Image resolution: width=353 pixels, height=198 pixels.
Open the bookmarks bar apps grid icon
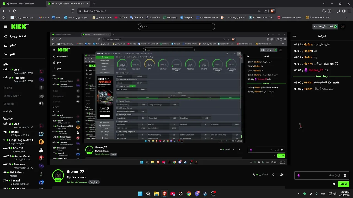pyautogui.click(x=4, y=17)
